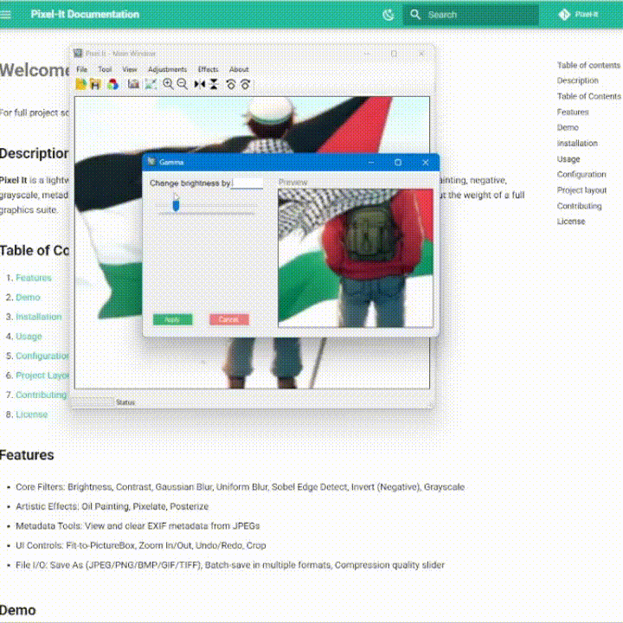Click the brightness value input box
This screenshot has width=623, height=623.
[x=247, y=183]
